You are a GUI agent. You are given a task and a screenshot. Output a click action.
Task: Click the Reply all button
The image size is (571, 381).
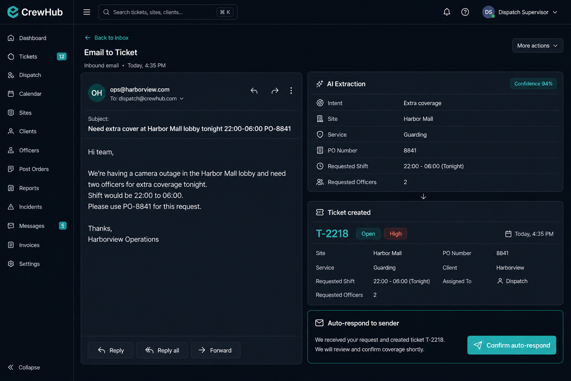(162, 350)
